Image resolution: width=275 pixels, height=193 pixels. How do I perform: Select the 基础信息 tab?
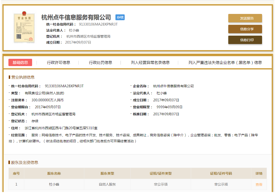(20, 62)
